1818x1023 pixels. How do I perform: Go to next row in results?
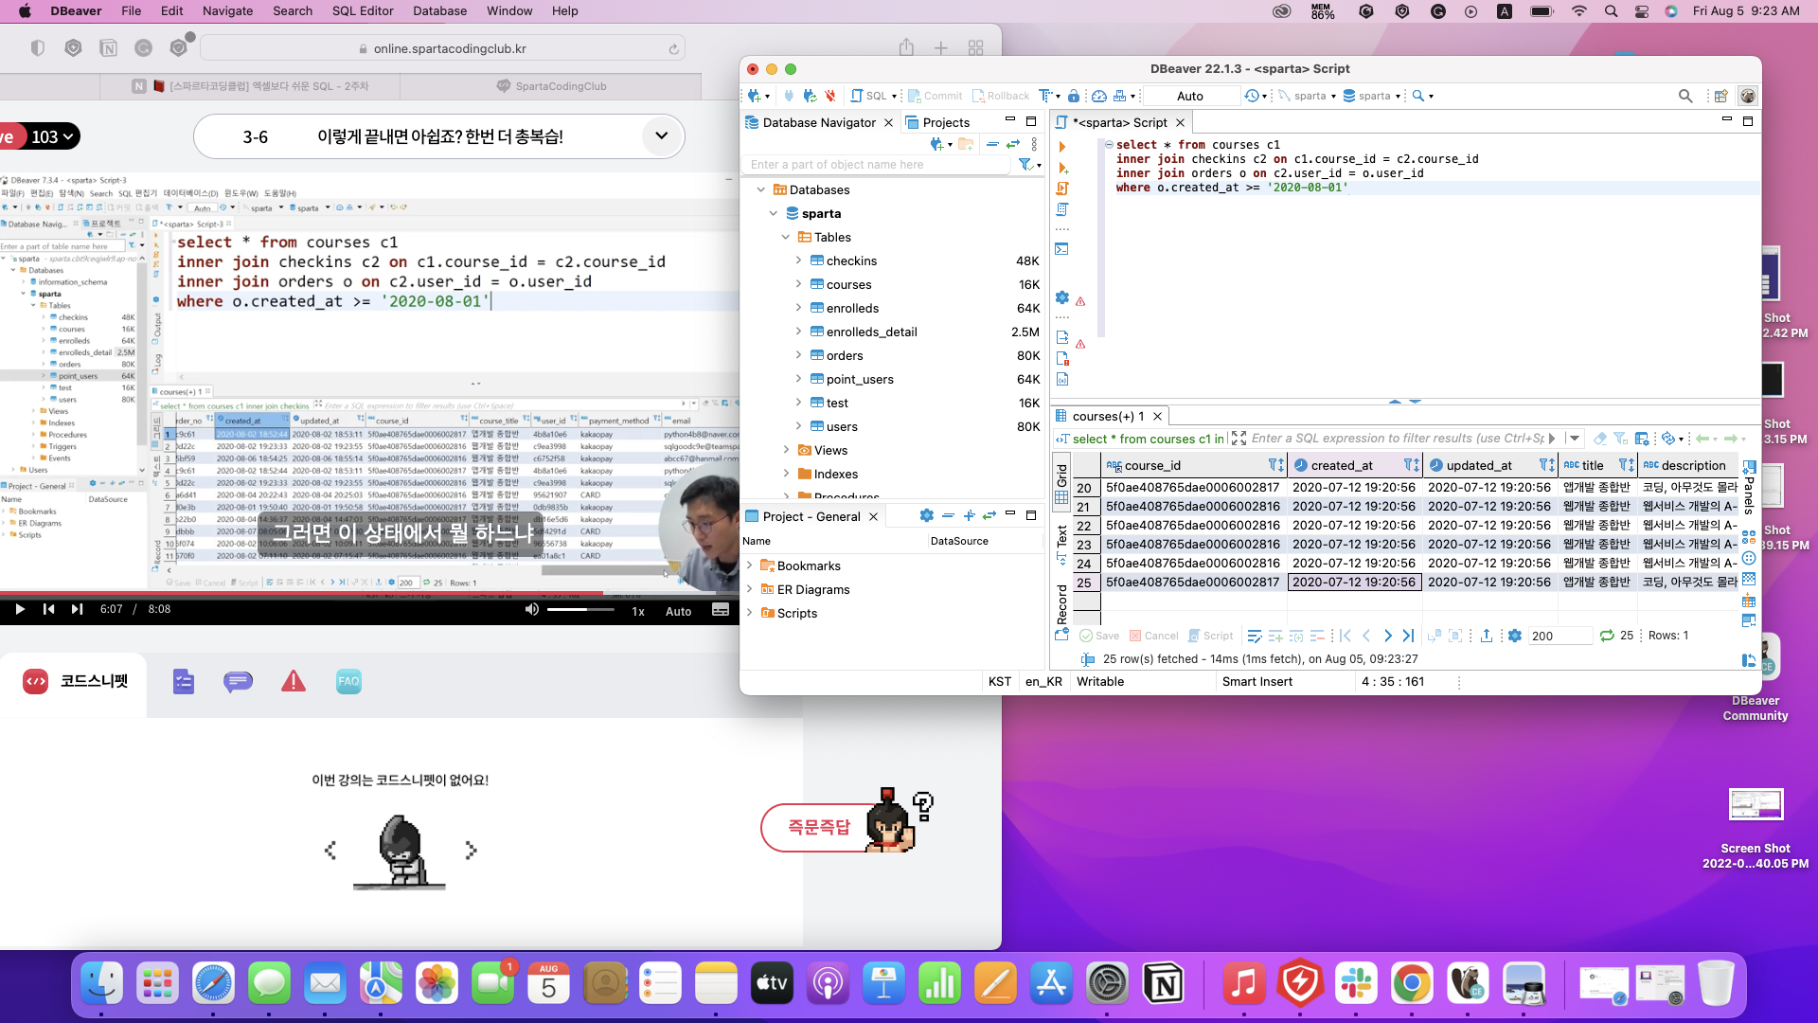(1387, 636)
